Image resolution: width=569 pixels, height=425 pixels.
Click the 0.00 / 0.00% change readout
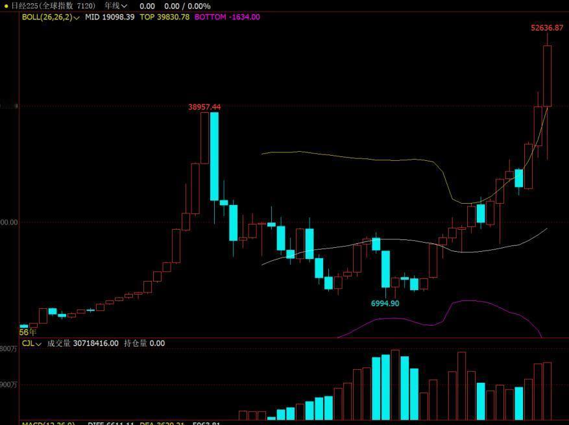(188, 6)
